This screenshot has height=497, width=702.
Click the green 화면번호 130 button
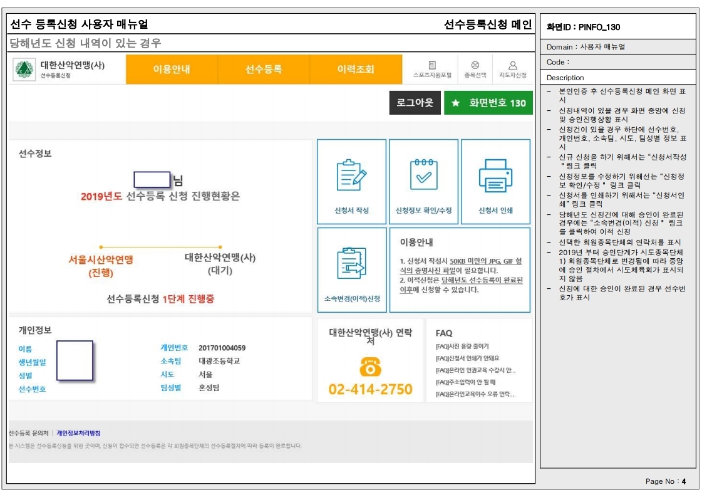click(488, 103)
